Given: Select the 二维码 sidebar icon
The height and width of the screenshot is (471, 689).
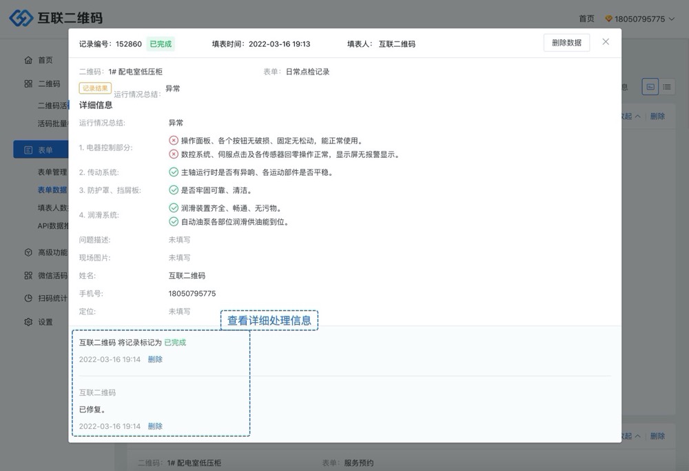Looking at the screenshot, I should (x=28, y=83).
